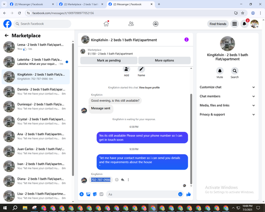Open the Home feed icon
Screen dimensions: 265x212
click(106, 24)
